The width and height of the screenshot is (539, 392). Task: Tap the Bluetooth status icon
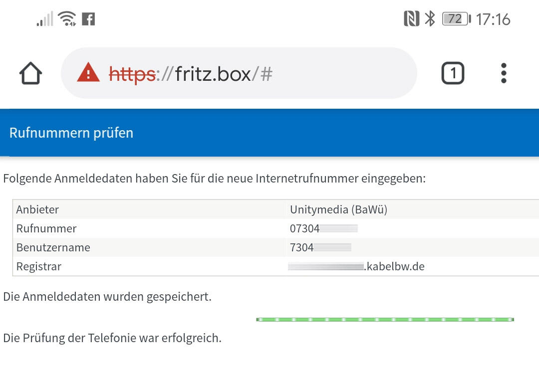430,19
